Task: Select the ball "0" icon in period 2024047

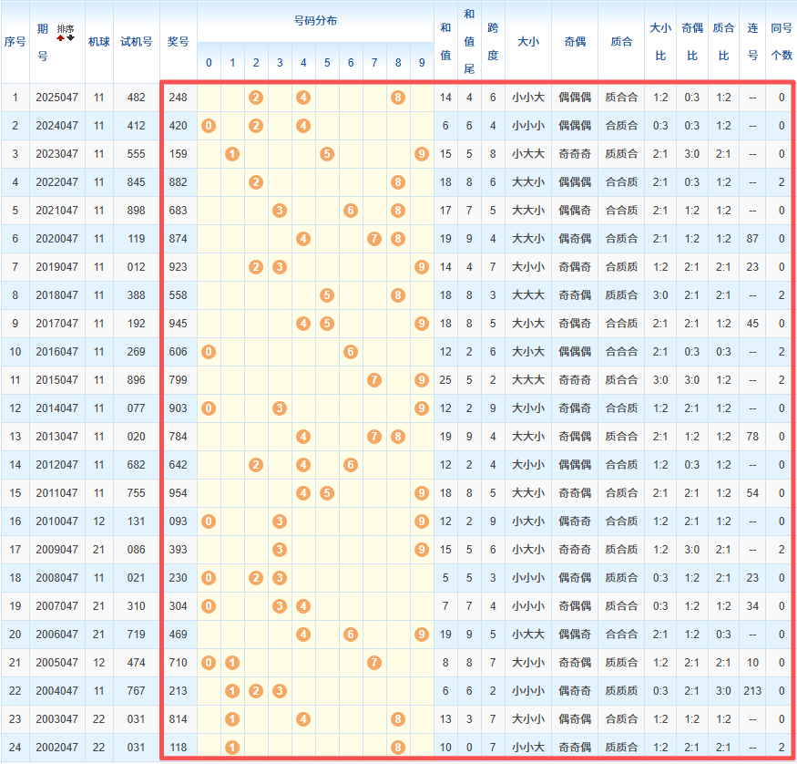Action: [208, 126]
